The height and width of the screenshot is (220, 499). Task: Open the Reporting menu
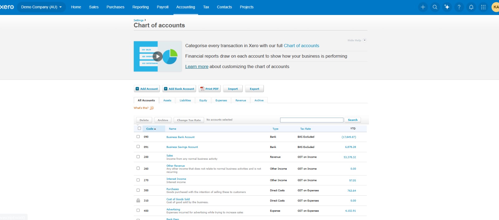(x=141, y=7)
